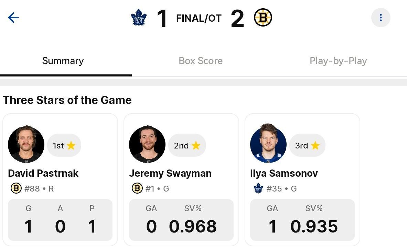Viewport: 407px width, 247px height.
Task: Open David Pastrnak's player photo
Action: coord(26,144)
